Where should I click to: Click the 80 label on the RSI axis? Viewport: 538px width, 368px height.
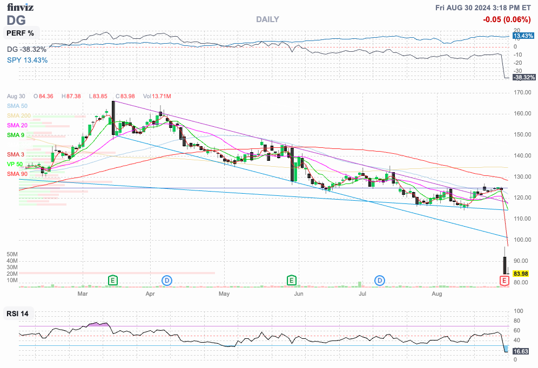coord(517,321)
